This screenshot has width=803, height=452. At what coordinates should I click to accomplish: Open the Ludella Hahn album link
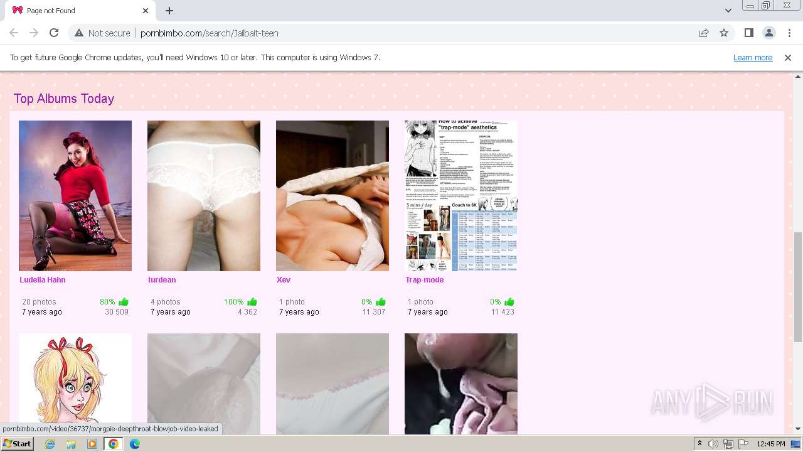43,280
